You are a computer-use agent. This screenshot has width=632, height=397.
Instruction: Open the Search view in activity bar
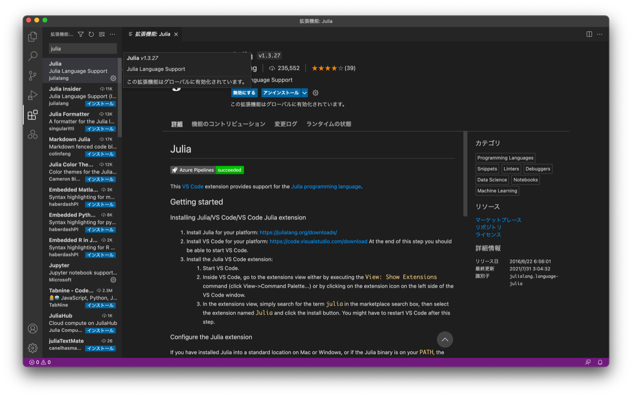point(33,56)
